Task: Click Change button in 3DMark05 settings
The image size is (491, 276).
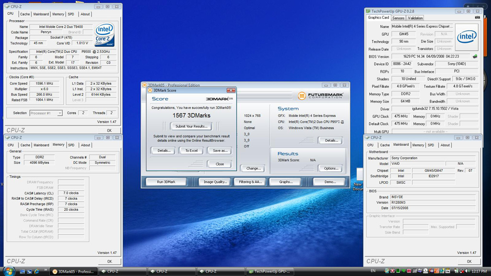Action: coord(253,168)
